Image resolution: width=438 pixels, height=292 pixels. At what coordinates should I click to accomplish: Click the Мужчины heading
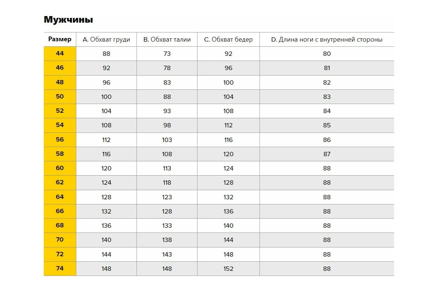[x=68, y=20]
